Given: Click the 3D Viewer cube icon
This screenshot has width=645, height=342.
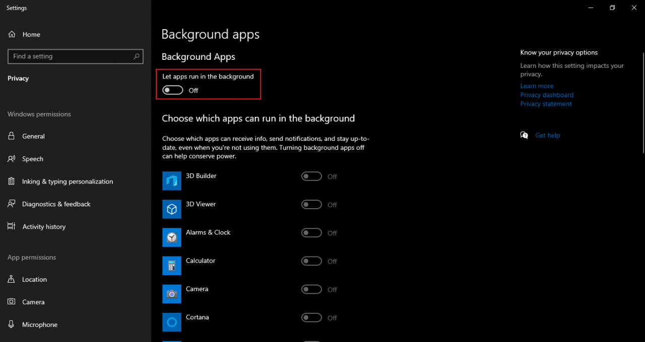Looking at the screenshot, I should coord(172,209).
